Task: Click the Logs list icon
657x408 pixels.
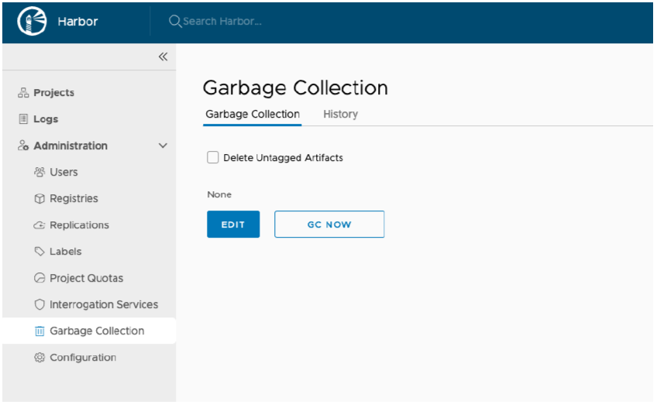Action: click(23, 119)
